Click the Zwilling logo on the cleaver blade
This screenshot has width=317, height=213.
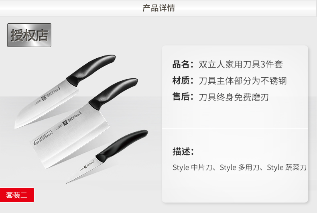[65, 123]
